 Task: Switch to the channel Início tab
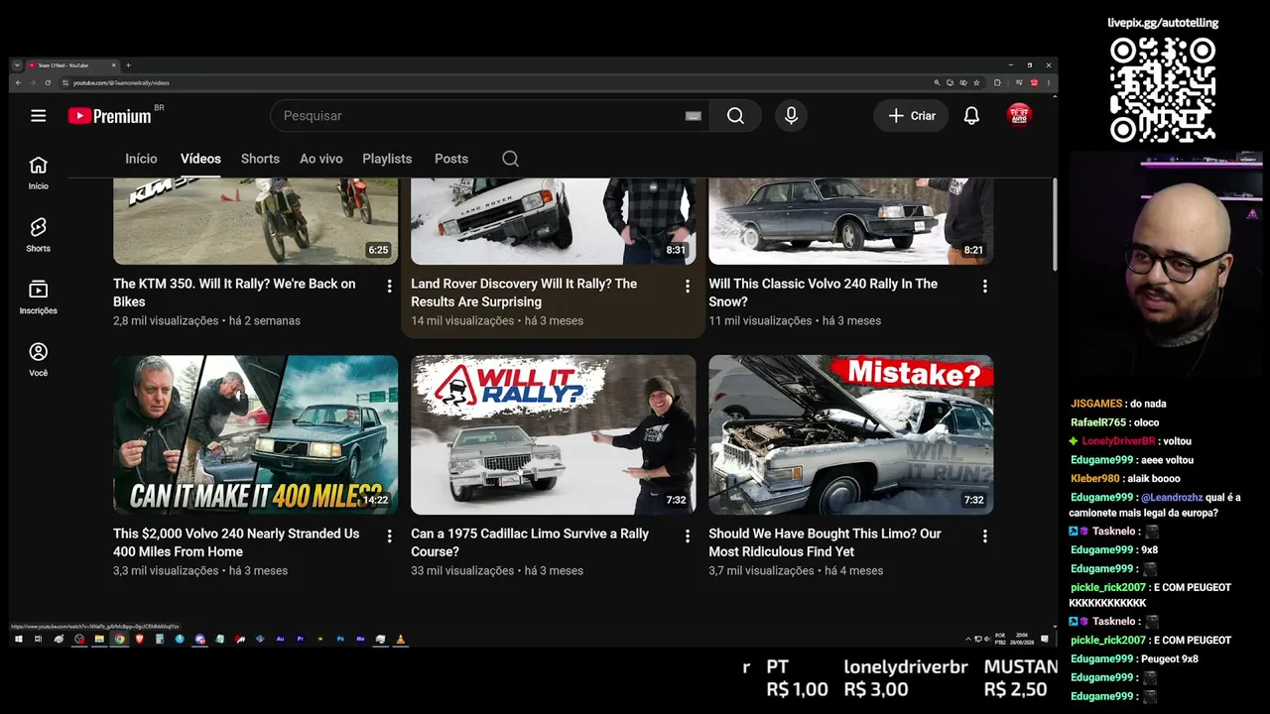point(141,159)
